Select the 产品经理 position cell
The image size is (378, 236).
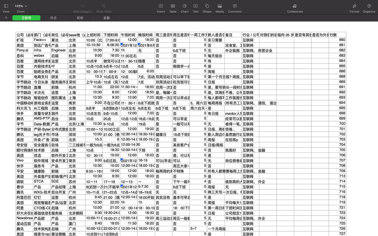(59, 187)
